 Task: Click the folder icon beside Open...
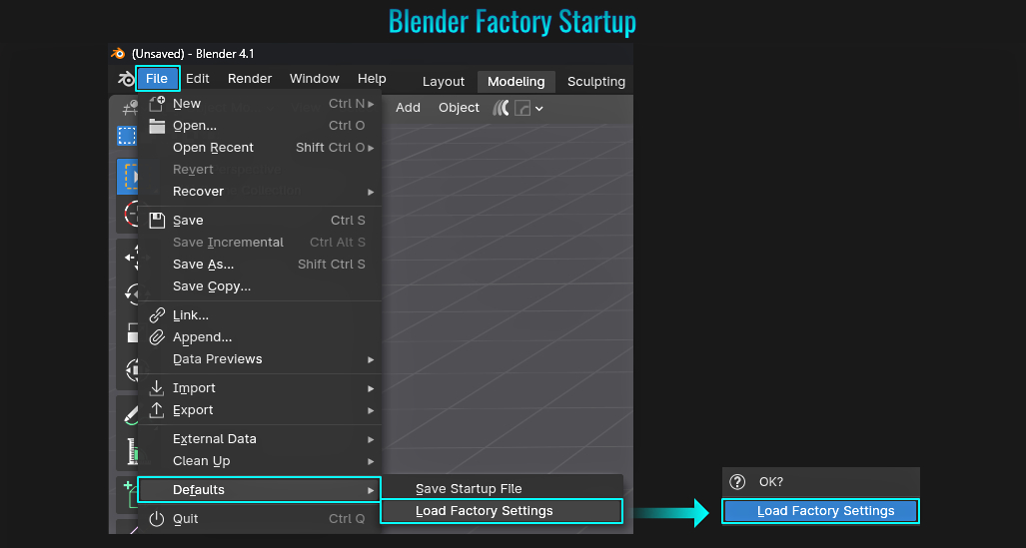tap(157, 126)
